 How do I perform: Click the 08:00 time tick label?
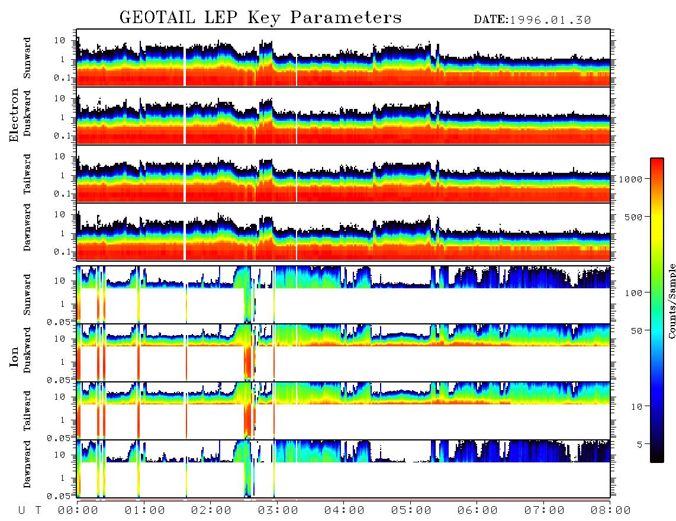[x=611, y=510]
